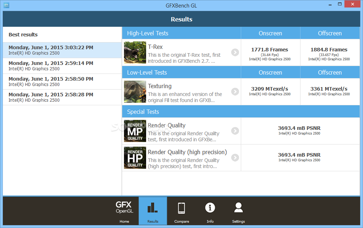Click the T-Rex test title

pyautogui.click(x=155, y=47)
